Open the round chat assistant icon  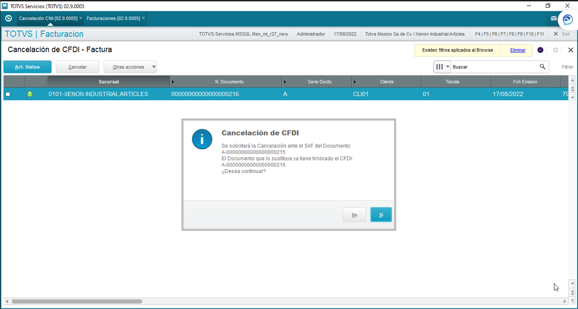[x=567, y=20]
